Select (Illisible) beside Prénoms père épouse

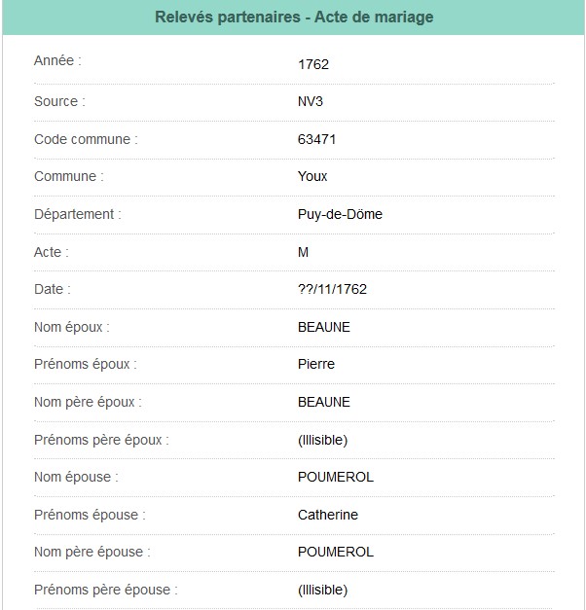click(322, 590)
